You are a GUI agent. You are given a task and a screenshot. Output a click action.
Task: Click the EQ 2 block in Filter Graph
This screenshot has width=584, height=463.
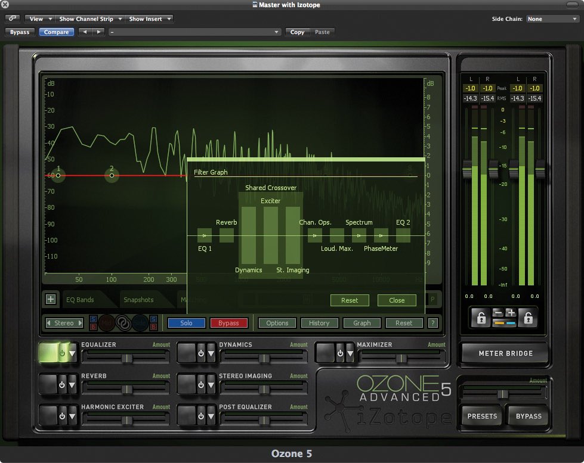coord(403,235)
